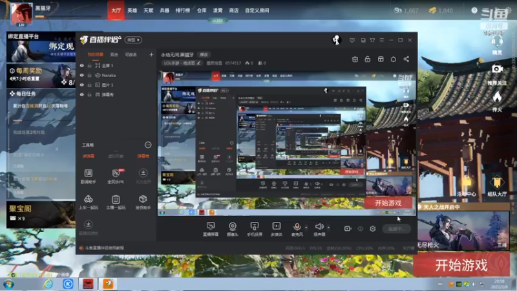517x291 pixels.
Task: Launch Internet Explorer from taskbar
Action: (48, 284)
